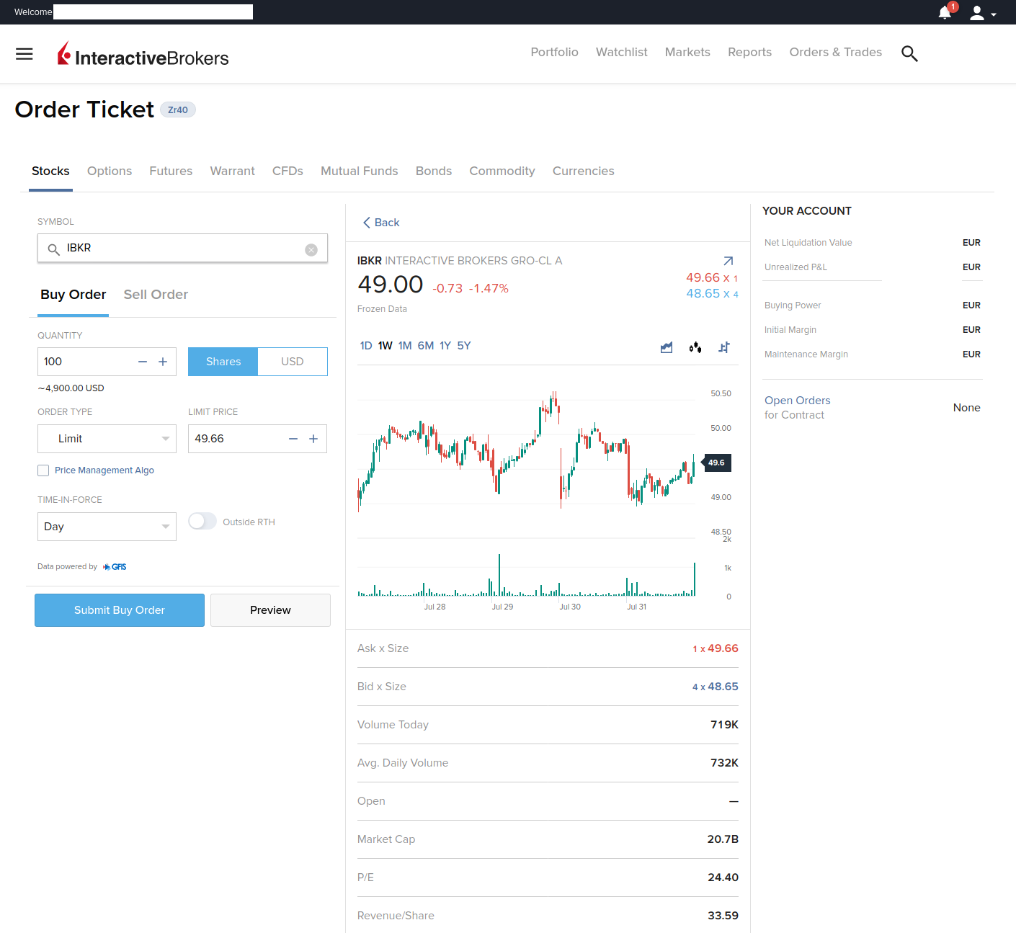Click the Market Cap value 20.7B
The image size is (1016, 933).
723,839
